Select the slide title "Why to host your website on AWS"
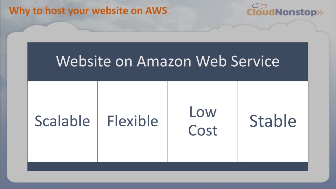The height and width of the screenshot is (189, 336). [x=88, y=11]
